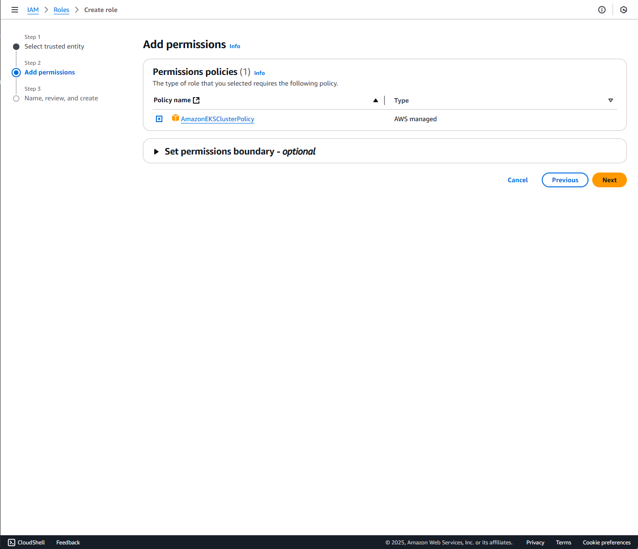This screenshot has height=549, width=638.
Task: Click the Next button
Action: pos(609,180)
